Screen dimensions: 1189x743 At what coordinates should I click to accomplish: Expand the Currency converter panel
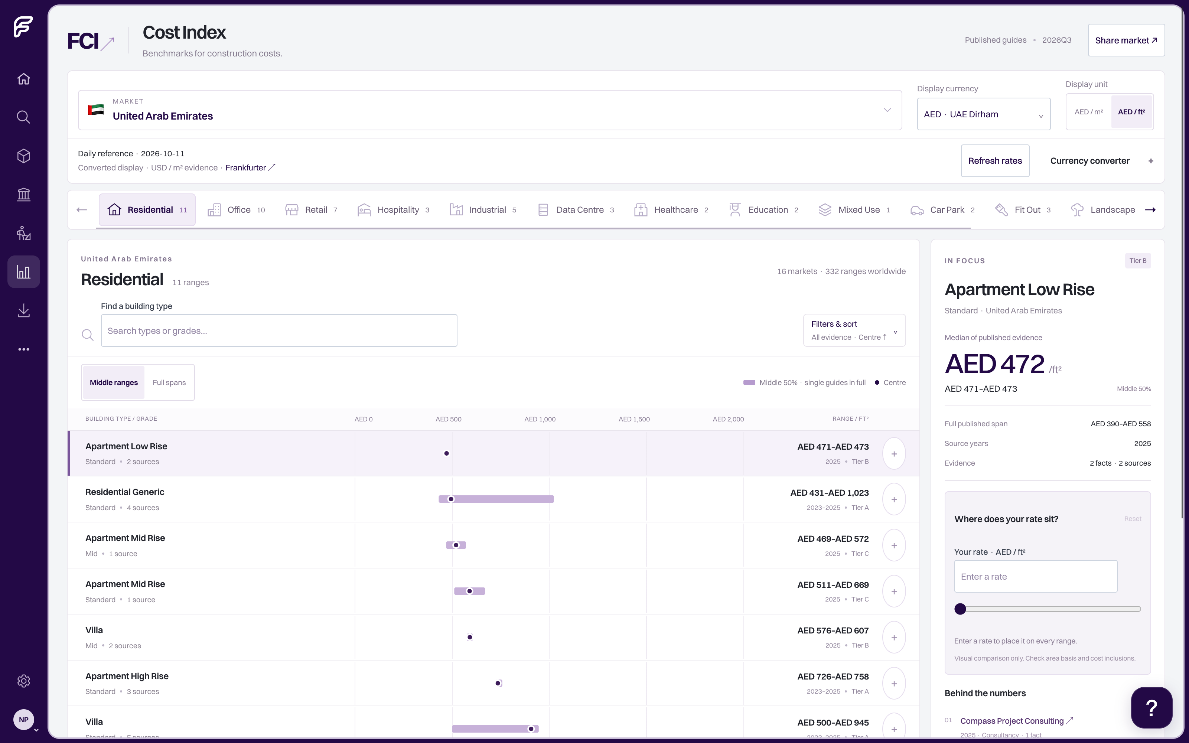tap(1101, 161)
